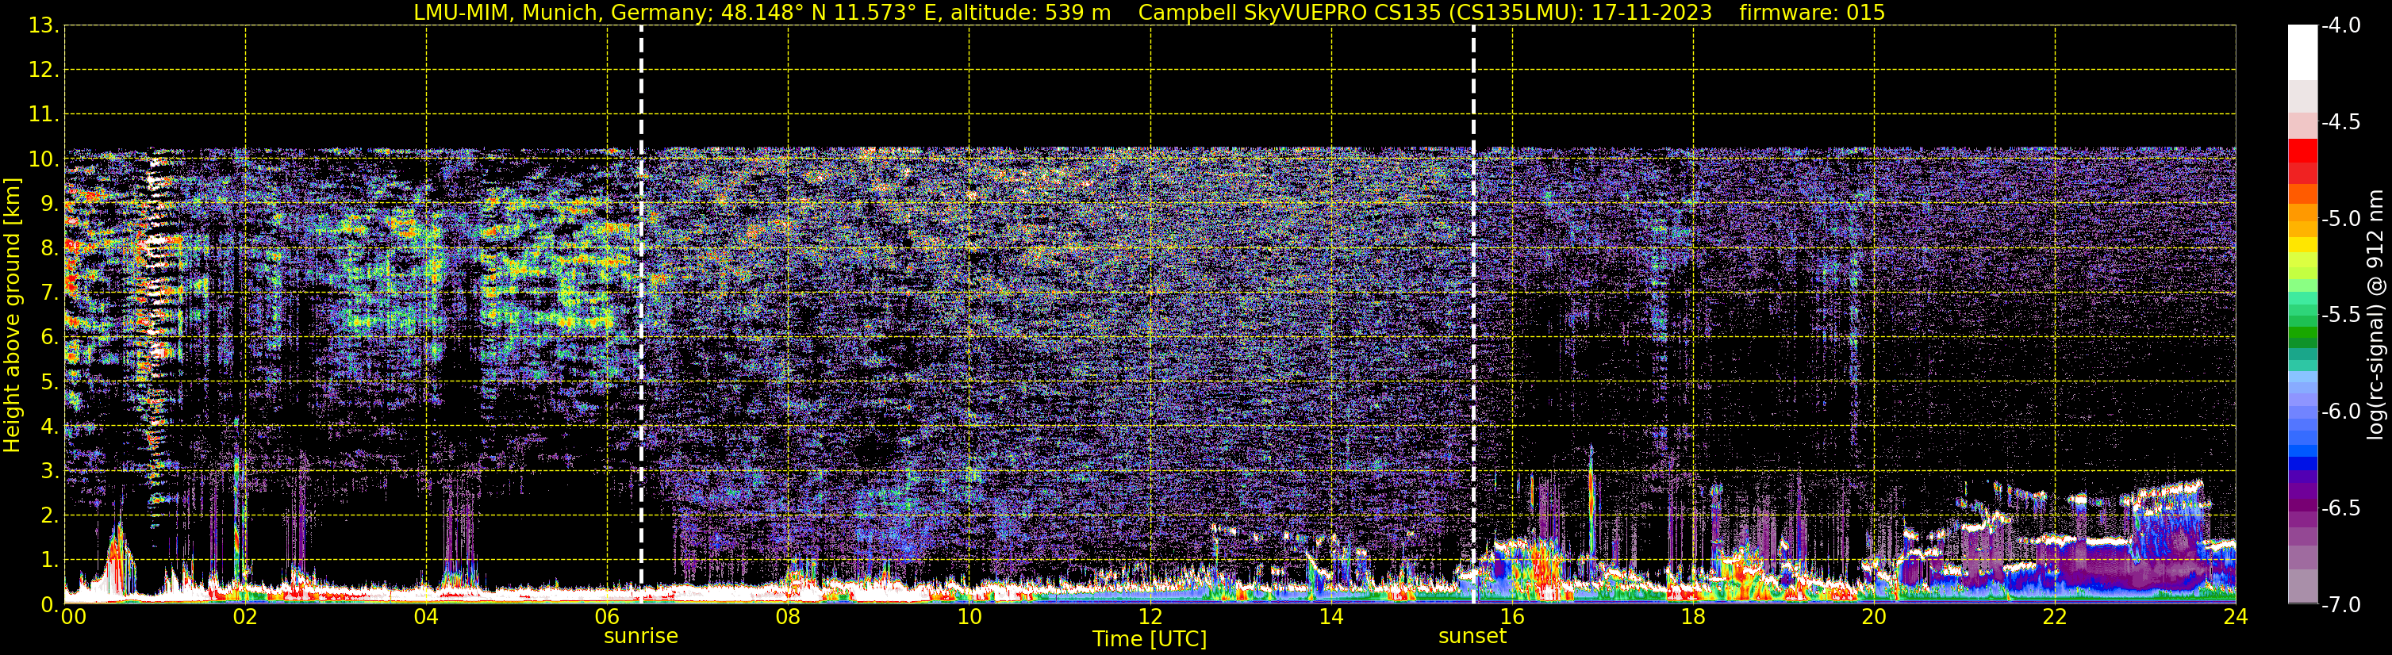2392x655 pixels.
Task: Click the '2.' height axis tick label
Action: [x=49, y=516]
